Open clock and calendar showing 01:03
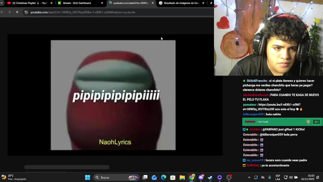The width and height of the screenshot is (323, 182). tap(308, 177)
